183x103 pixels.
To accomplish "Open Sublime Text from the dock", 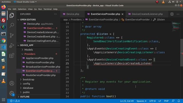I will click(x=3, y=67).
